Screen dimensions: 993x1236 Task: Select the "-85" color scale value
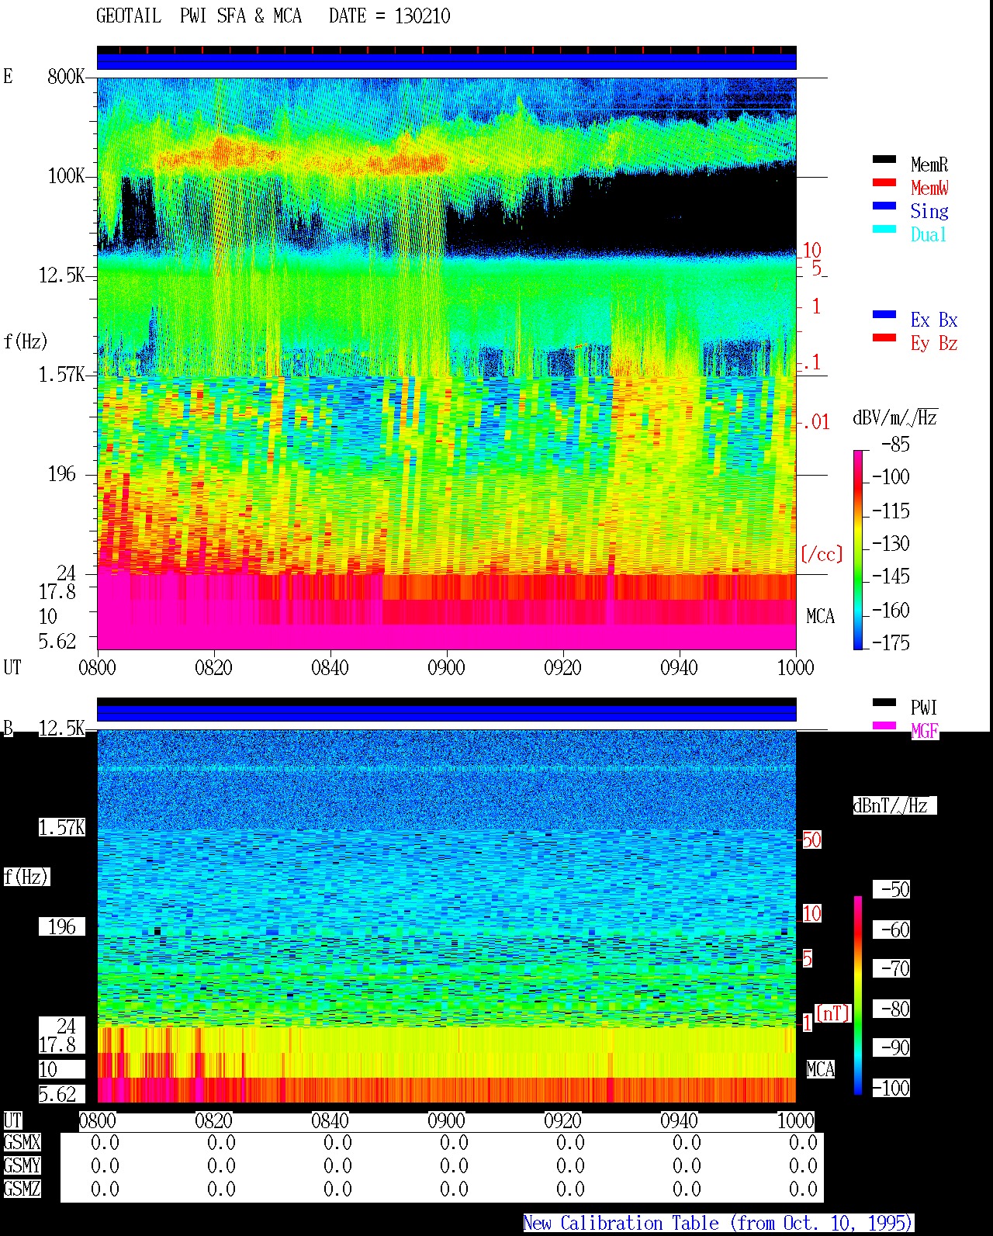click(895, 445)
